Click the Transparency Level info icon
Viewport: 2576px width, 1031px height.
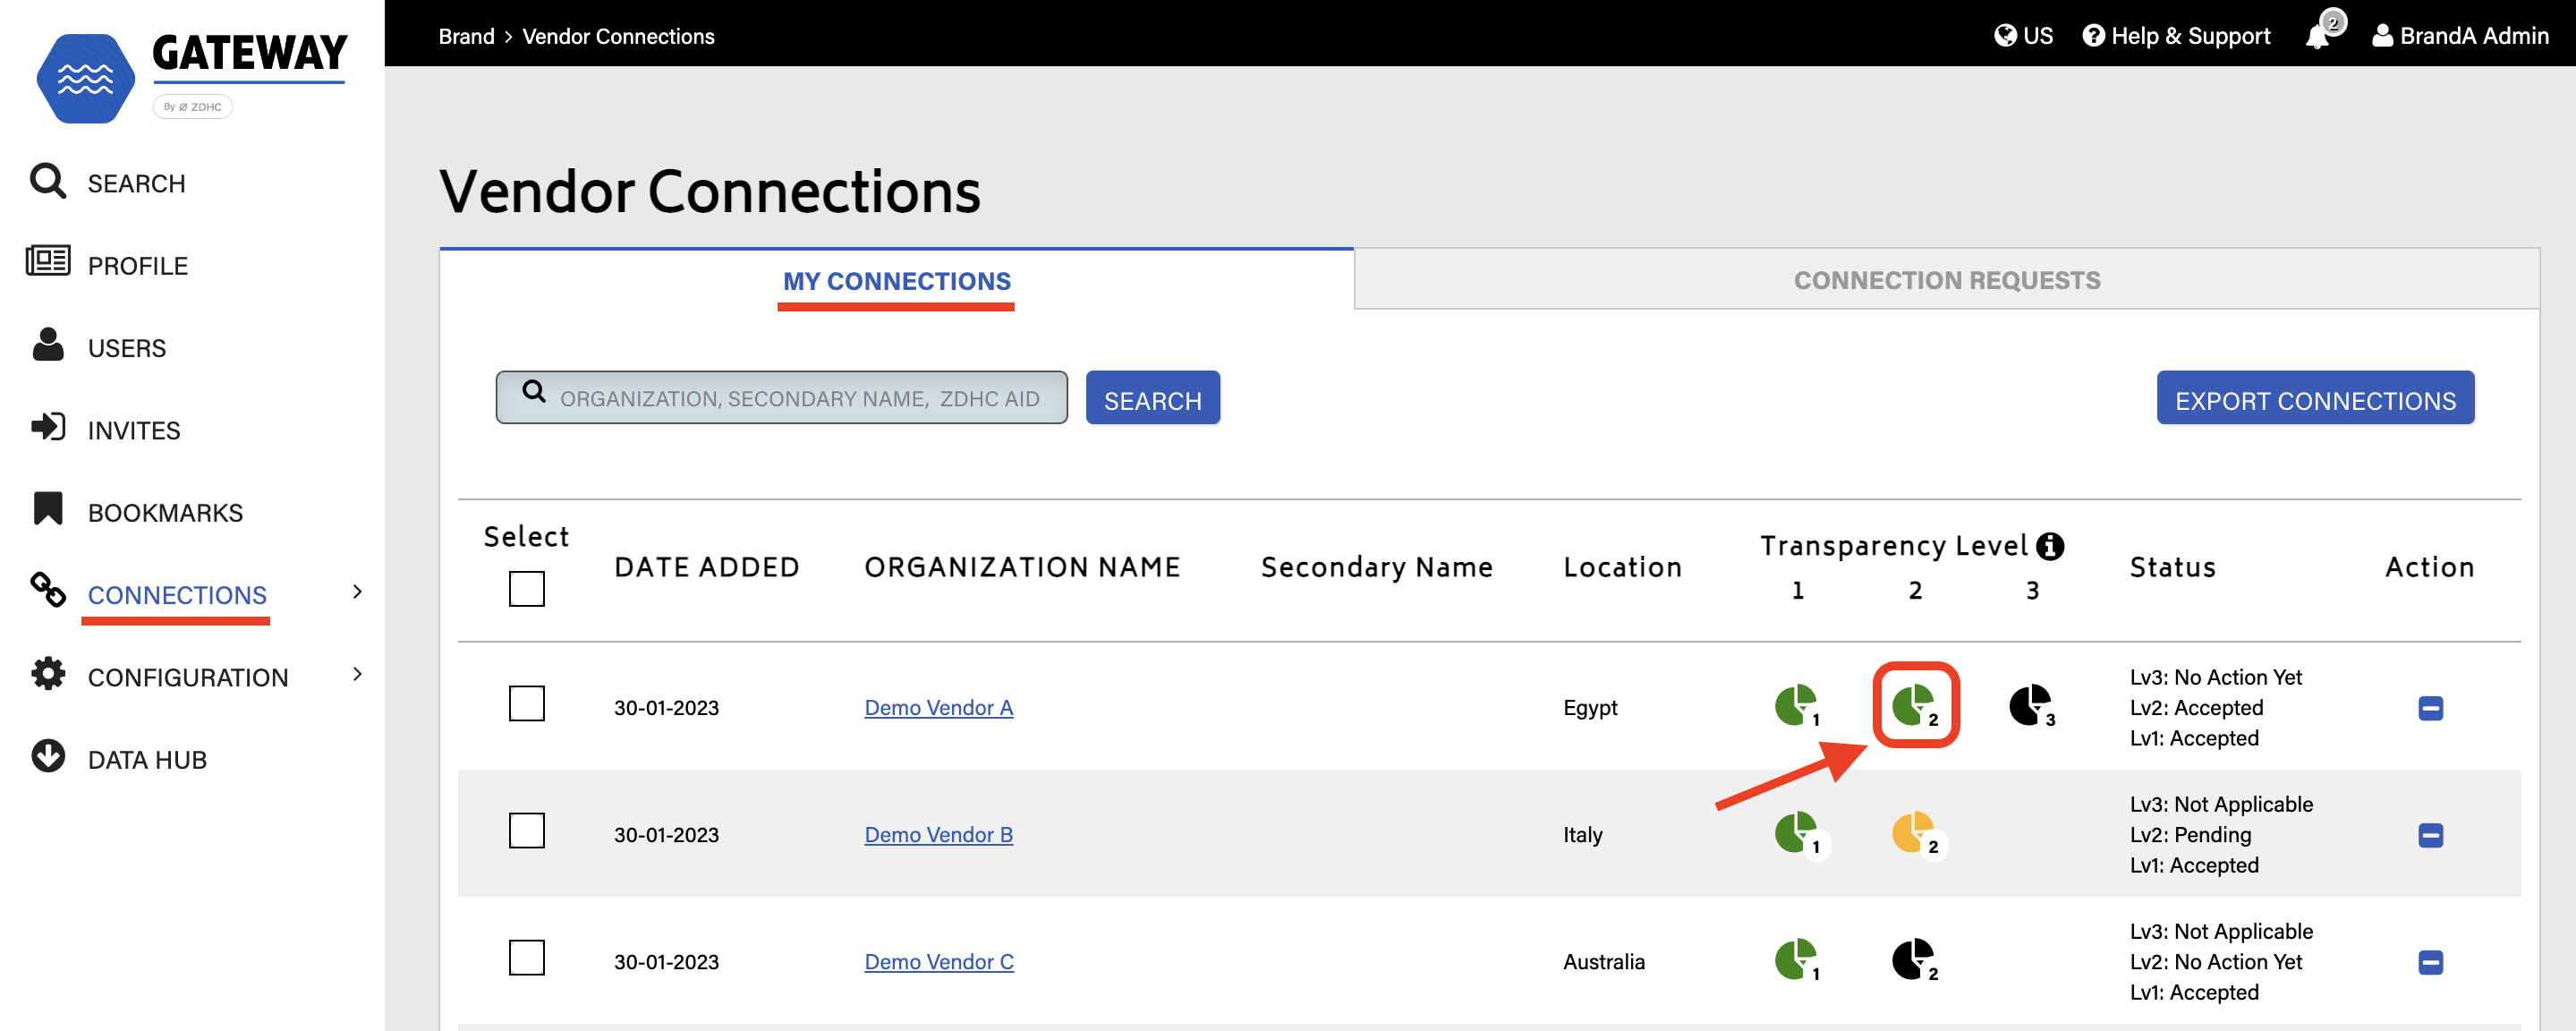coord(2050,546)
